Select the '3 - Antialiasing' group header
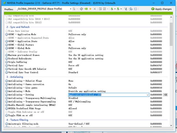The width and height of the screenshot is (177, 133). (15, 77)
